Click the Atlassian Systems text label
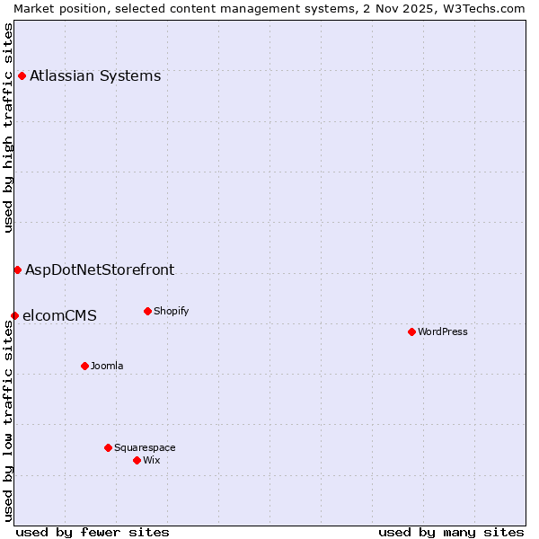The height and width of the screenshot is (539, 539). (x=95, y=75)
